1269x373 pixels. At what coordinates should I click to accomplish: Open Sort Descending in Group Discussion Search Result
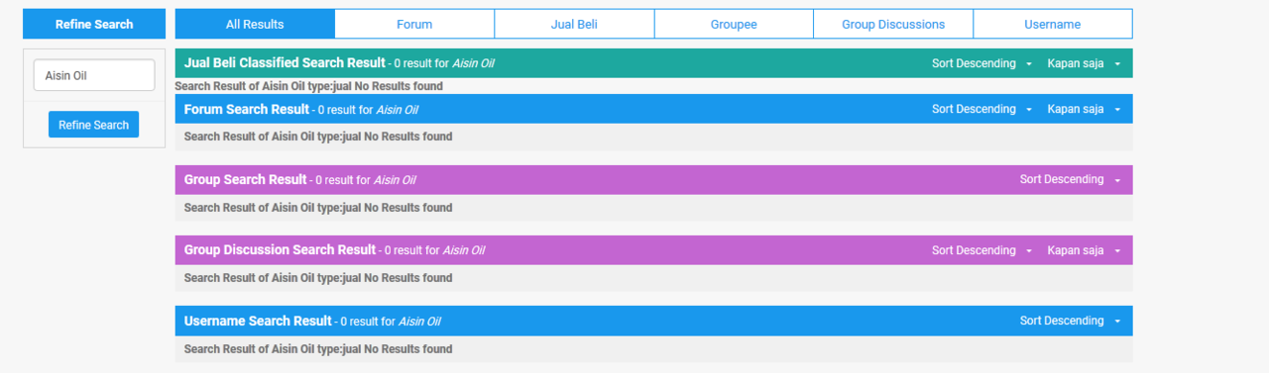(x=981, y=250)
